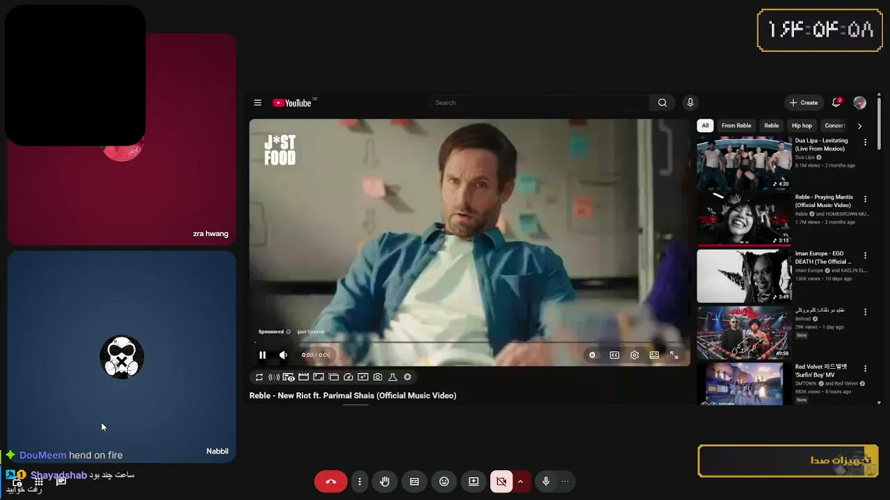This screenshot has height=500, width=890.
Task: Toggle closed captions in video player
Action: pyautogui.click(x=615, y=355)
